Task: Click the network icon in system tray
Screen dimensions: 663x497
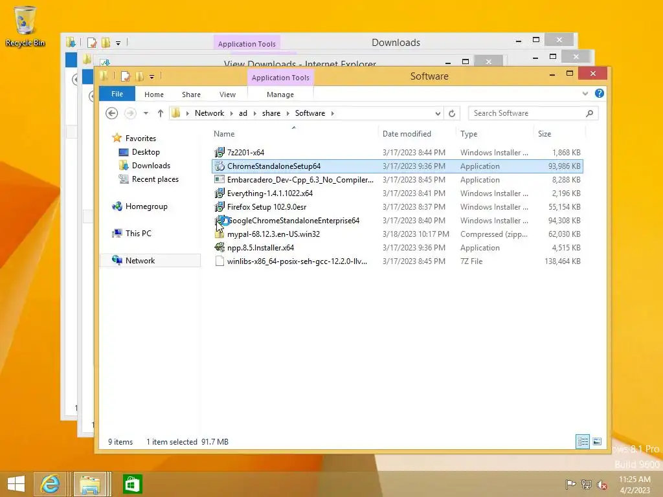Action: tap(587, 484)
